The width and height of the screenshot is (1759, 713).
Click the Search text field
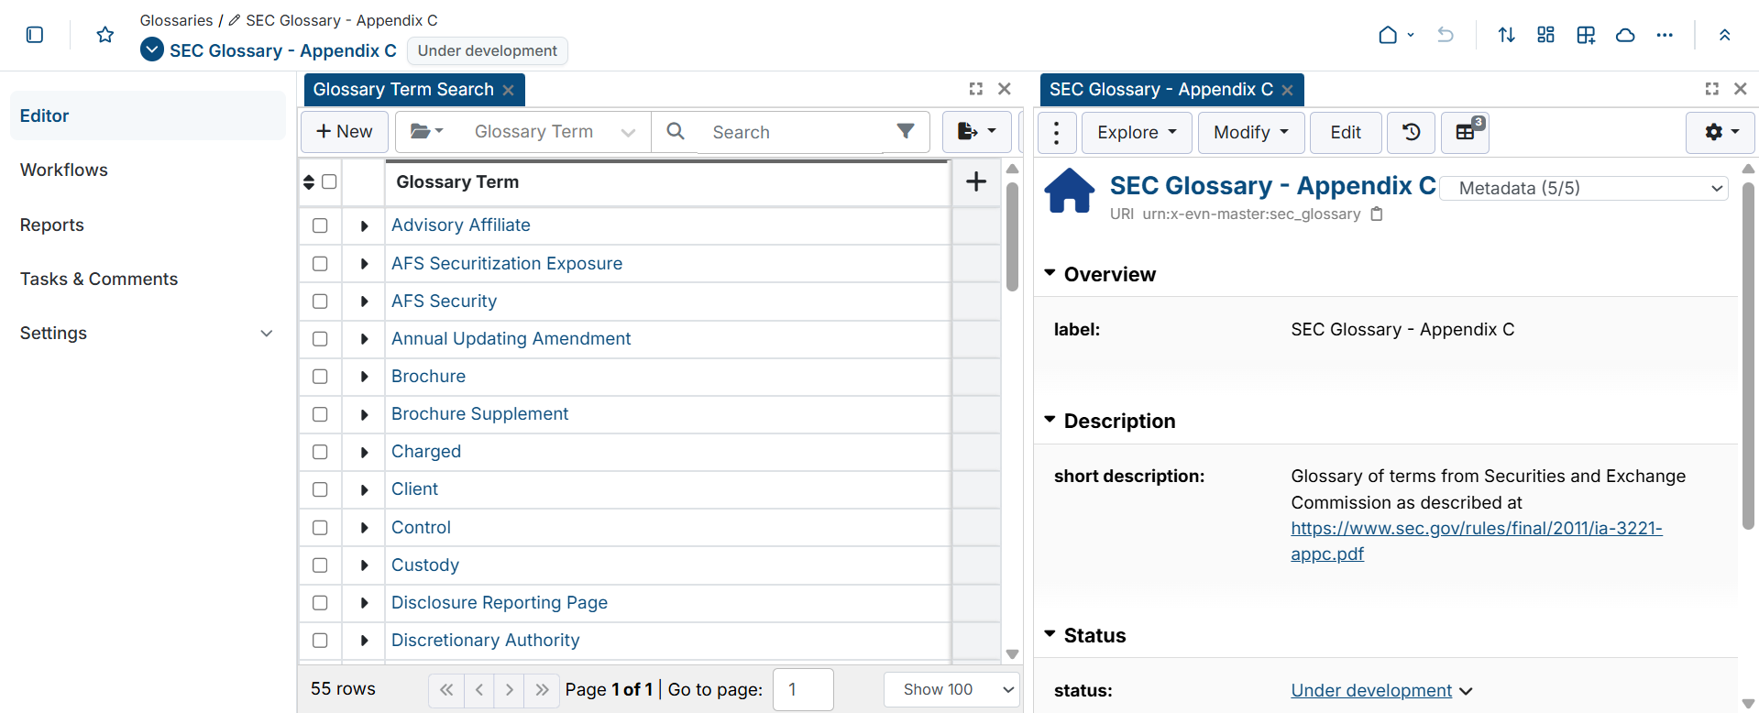coord(790,132)
